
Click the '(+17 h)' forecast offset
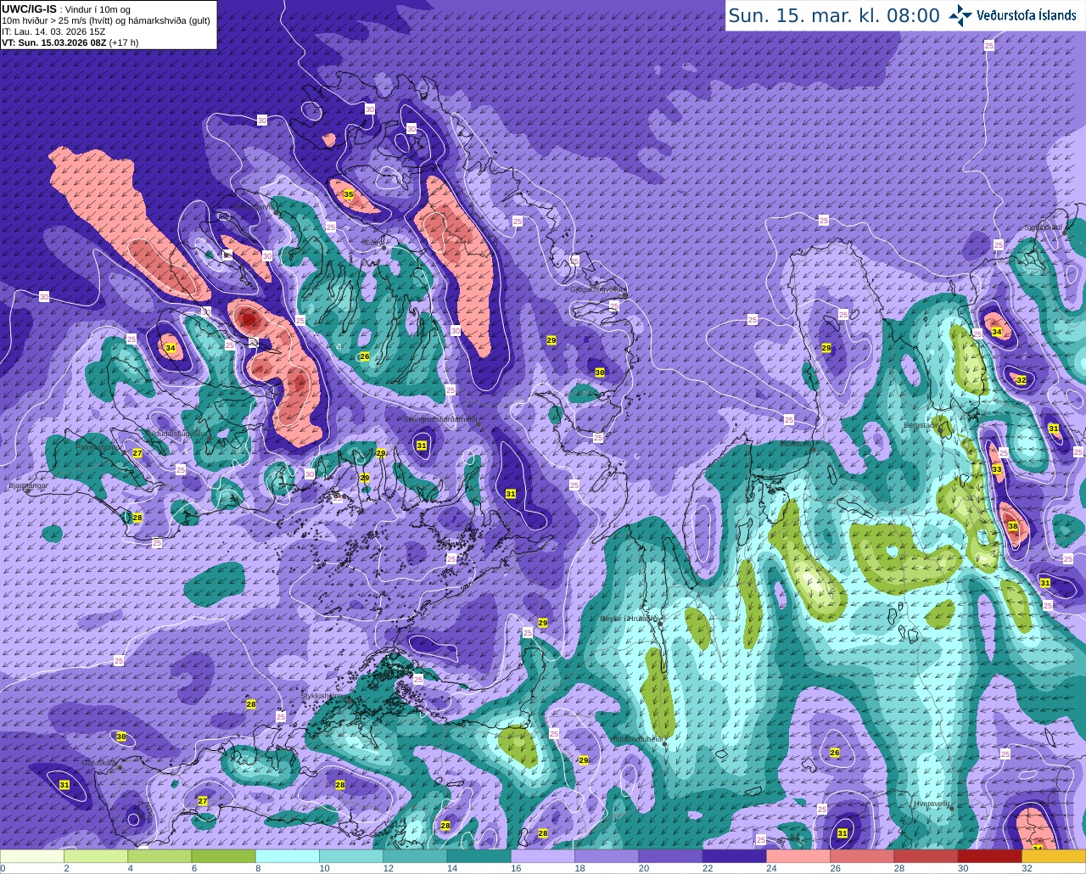click(124, 42)
